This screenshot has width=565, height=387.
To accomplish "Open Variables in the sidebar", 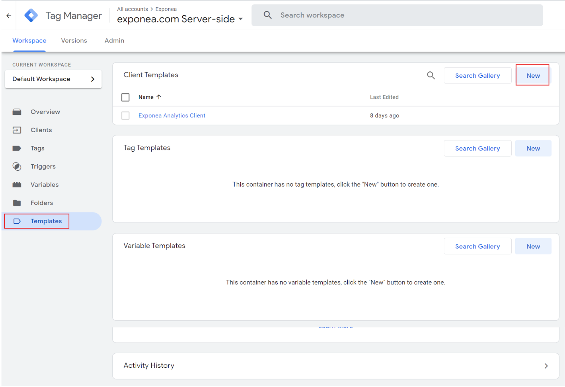I will point(44,185).
